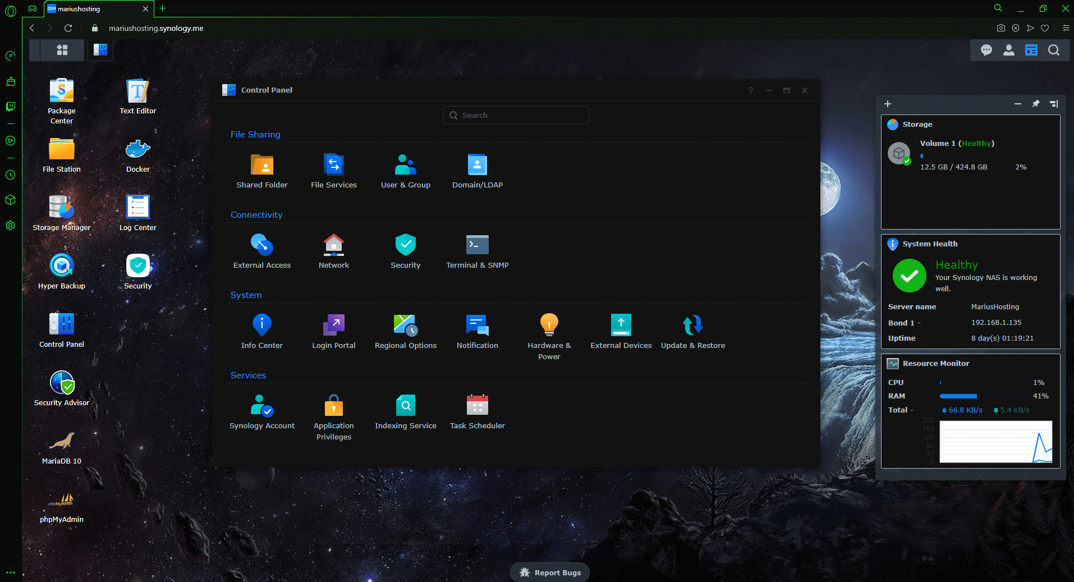Add a widget with plus button
Viewport: 1074px width, 582px height.
(x=888, y=104)
